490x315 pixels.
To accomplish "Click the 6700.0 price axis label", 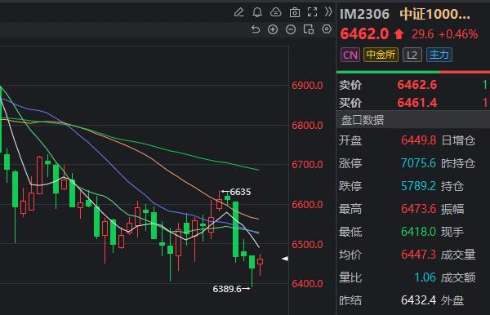I will 307,165.
